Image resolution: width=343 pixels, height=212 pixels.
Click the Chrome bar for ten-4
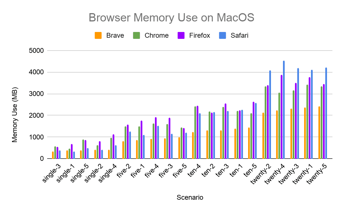195,133
